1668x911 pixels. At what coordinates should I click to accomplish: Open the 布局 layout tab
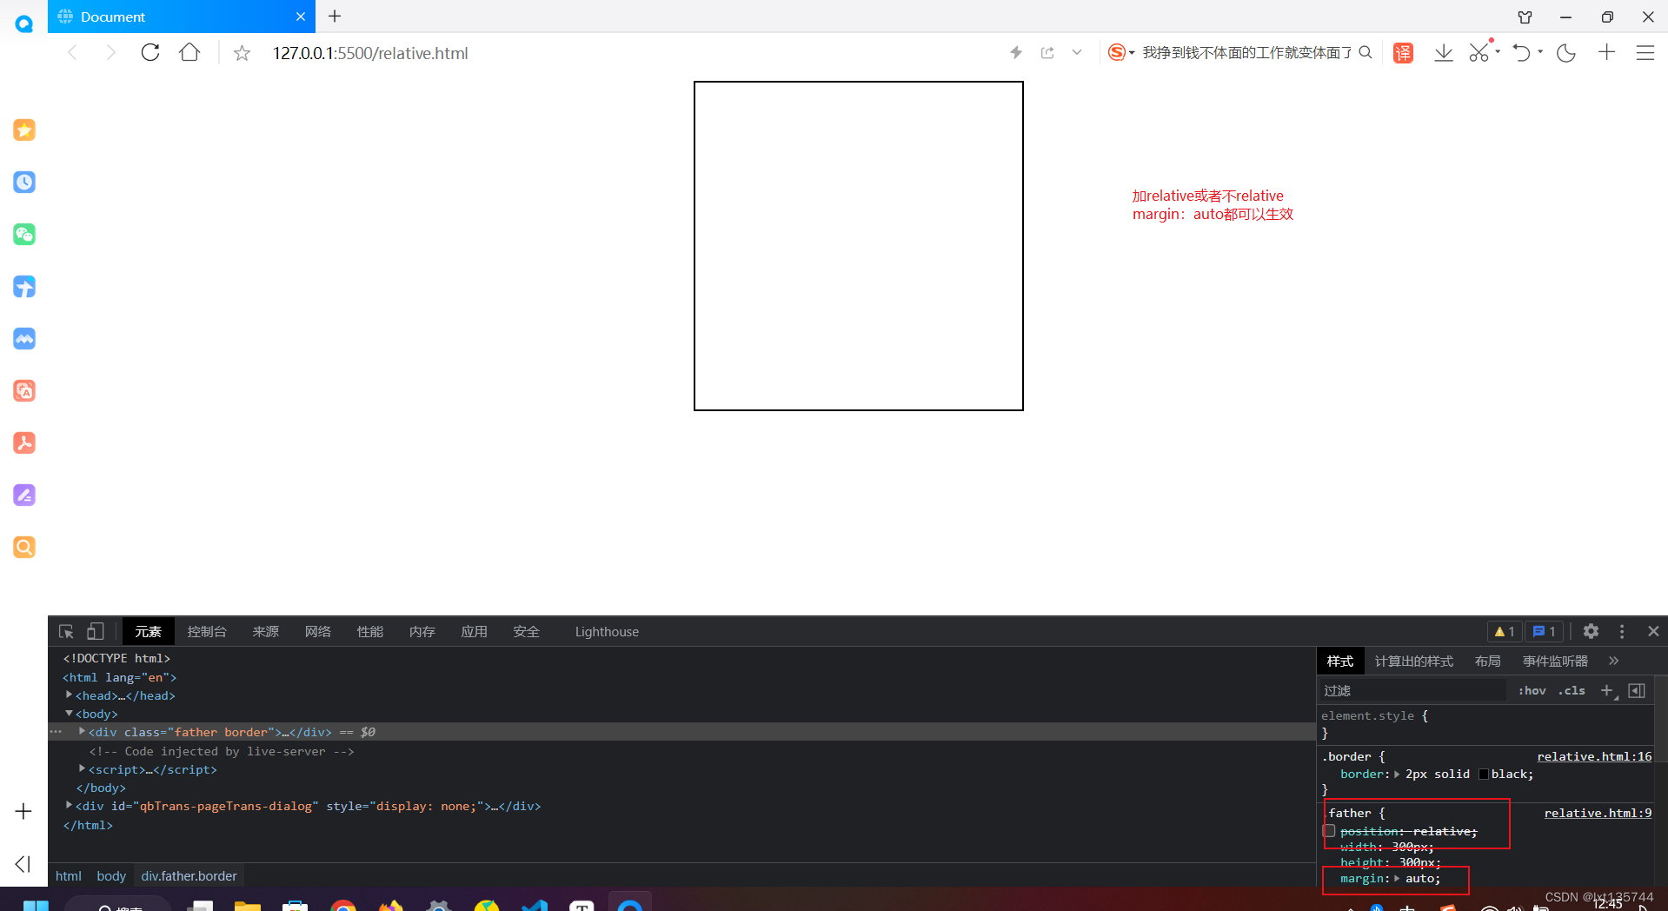[x=1488, y=662]
